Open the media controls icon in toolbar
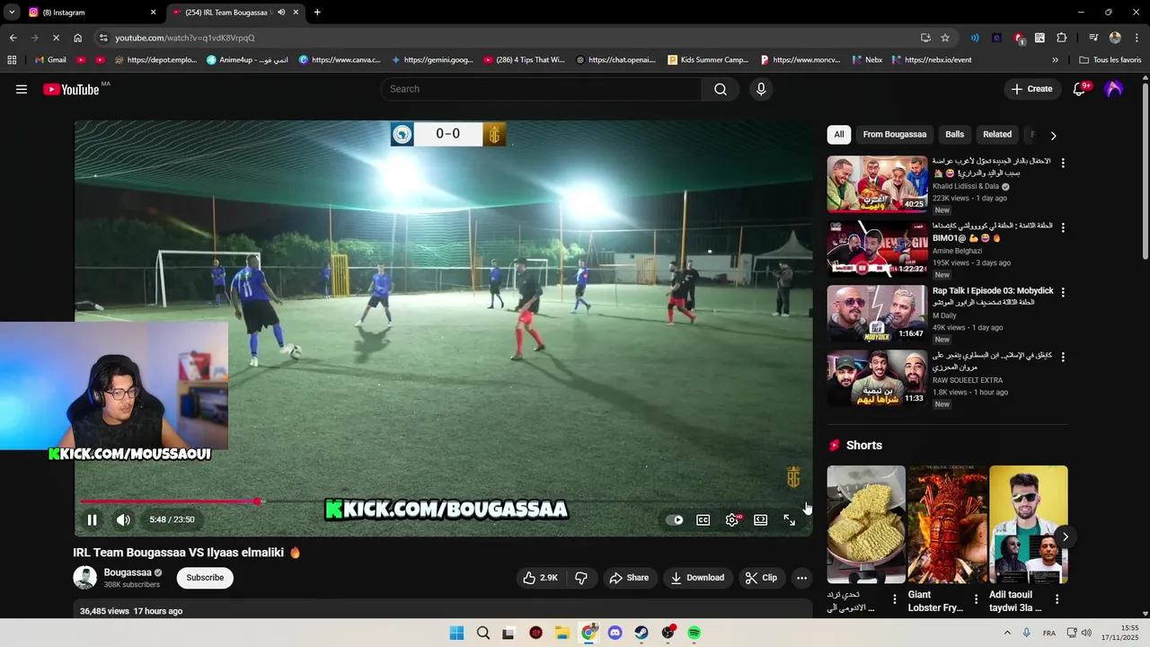 tap(1093, 38)
